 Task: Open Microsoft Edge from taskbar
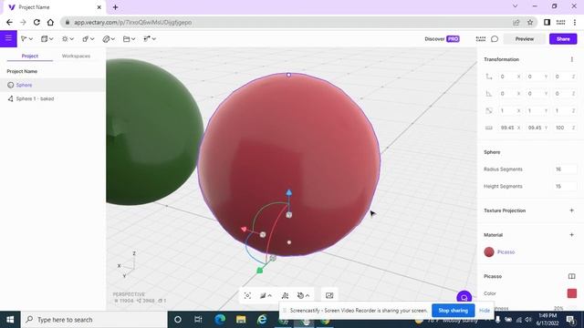point(220,320)
